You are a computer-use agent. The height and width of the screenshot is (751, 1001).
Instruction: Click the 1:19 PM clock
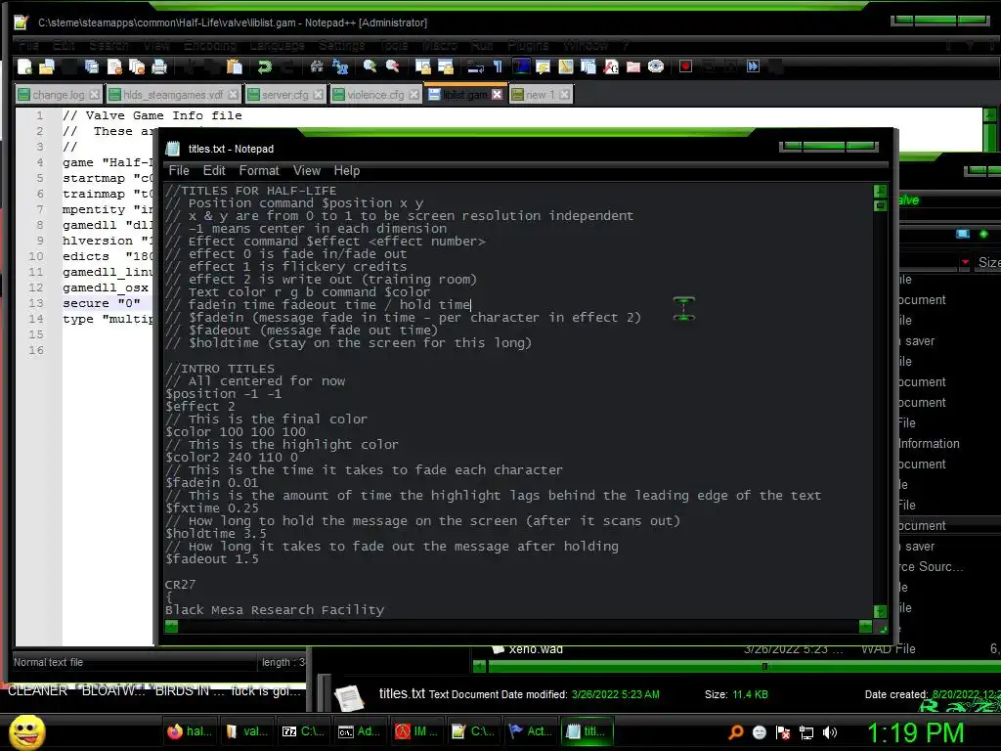915,732
